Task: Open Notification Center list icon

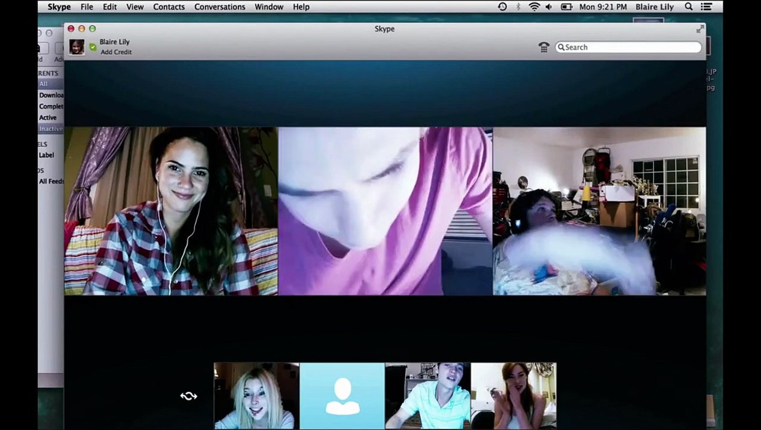Action: (x=706, y=7)
